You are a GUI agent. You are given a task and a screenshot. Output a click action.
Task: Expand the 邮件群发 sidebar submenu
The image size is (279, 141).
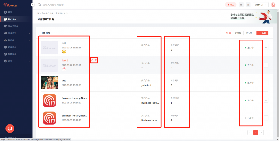point(16,33)
